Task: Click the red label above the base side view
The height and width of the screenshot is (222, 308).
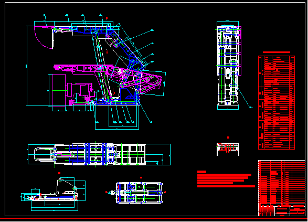Action: pyautogui.click(x=59, y=173)
